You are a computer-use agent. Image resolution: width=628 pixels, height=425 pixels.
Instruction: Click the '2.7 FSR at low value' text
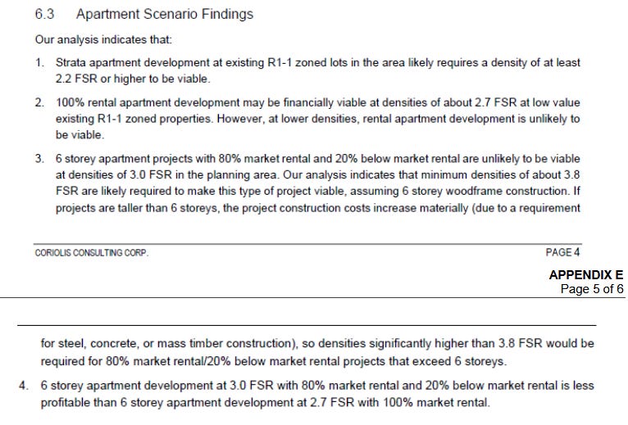527,103
